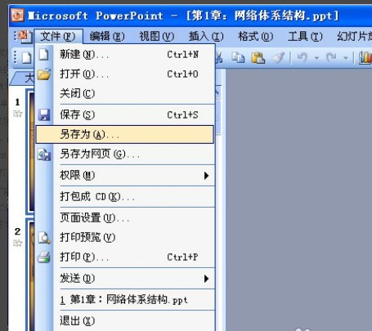Click the Redo arrow icon
Screen dimensions: 372x331
[x=331, y=57]
